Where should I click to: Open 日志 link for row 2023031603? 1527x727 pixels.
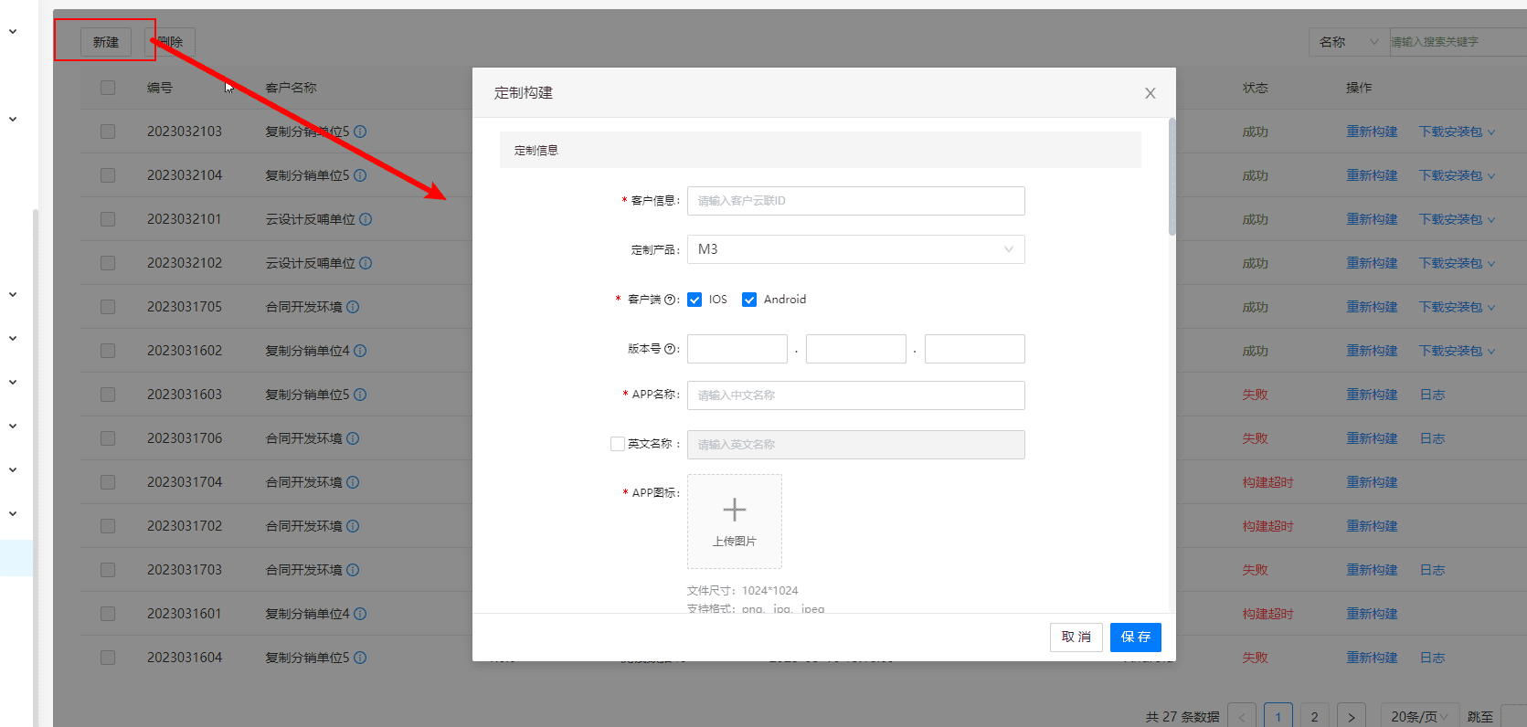click(x=1432, y=395)
